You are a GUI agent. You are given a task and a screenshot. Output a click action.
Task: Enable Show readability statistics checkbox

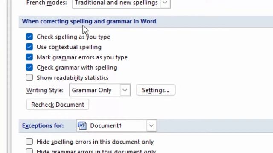point(29,78)
